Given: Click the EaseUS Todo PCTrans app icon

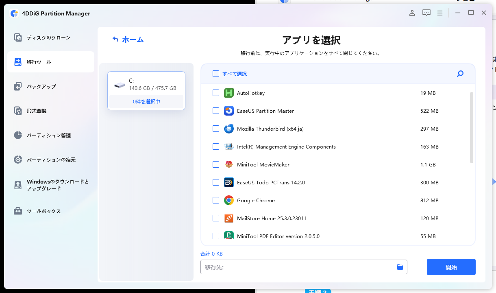Looking at the screenshot, I should point(228,182).
